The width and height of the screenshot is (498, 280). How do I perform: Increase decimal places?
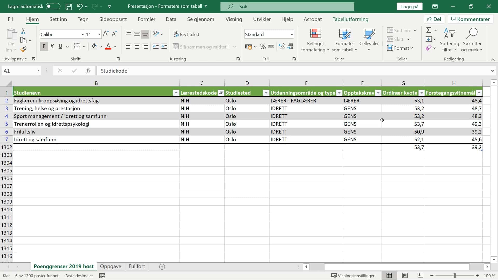click(281, 46)
